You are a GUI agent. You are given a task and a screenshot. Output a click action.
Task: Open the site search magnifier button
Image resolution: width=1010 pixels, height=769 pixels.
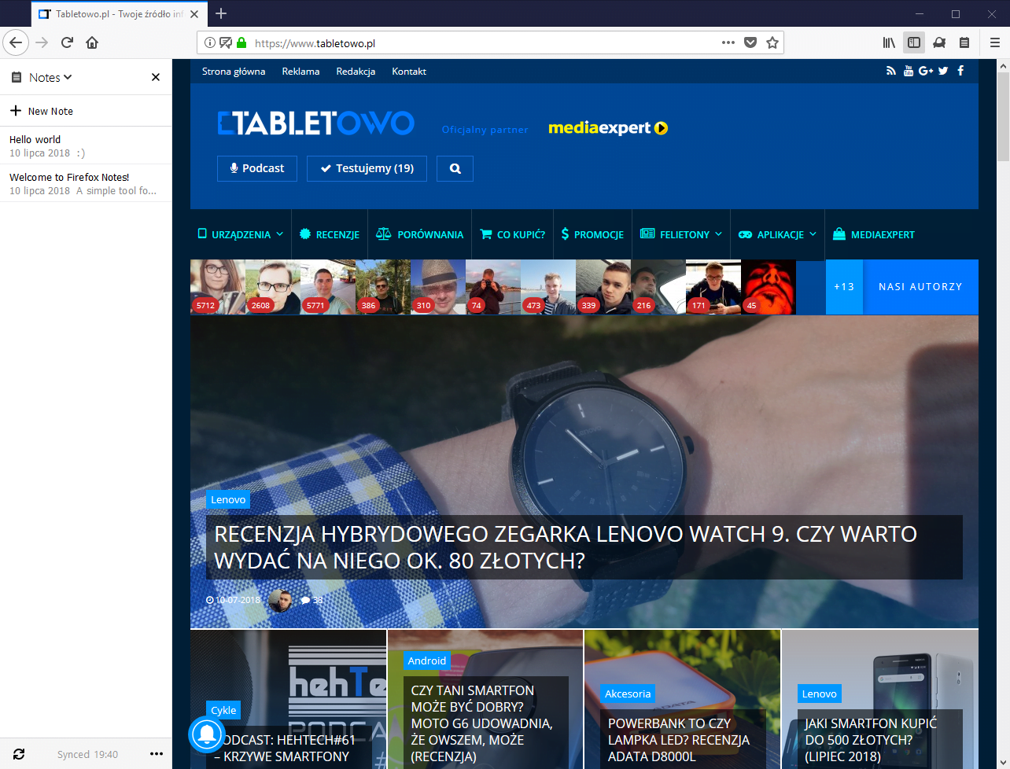[455, 168]
